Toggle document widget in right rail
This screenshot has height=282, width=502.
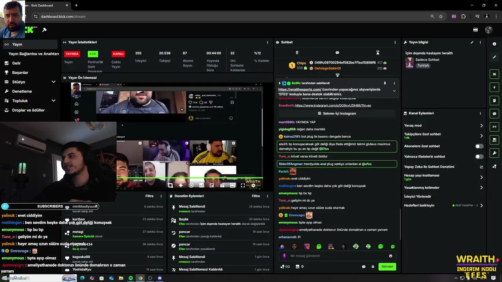point(494,101)
